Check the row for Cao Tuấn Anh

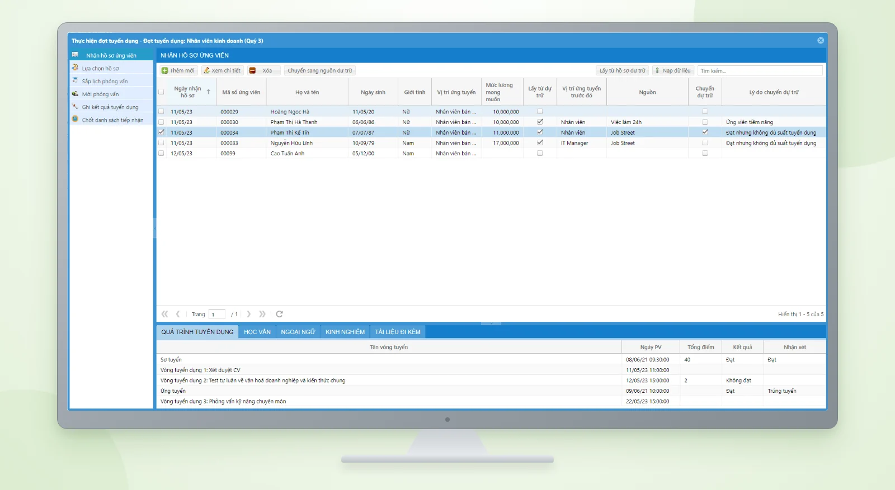coord(161,153)
